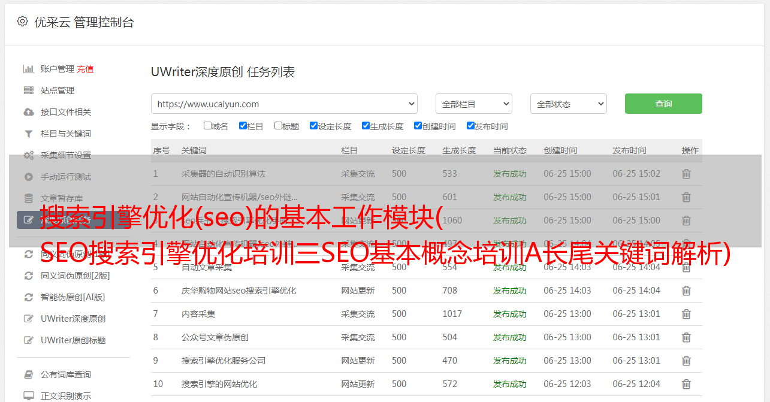
Task: Open 正文识别演示 via its monitor icon
Action: (28, 396)
